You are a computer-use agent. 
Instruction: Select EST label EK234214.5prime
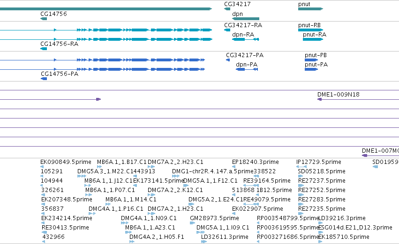67,218
